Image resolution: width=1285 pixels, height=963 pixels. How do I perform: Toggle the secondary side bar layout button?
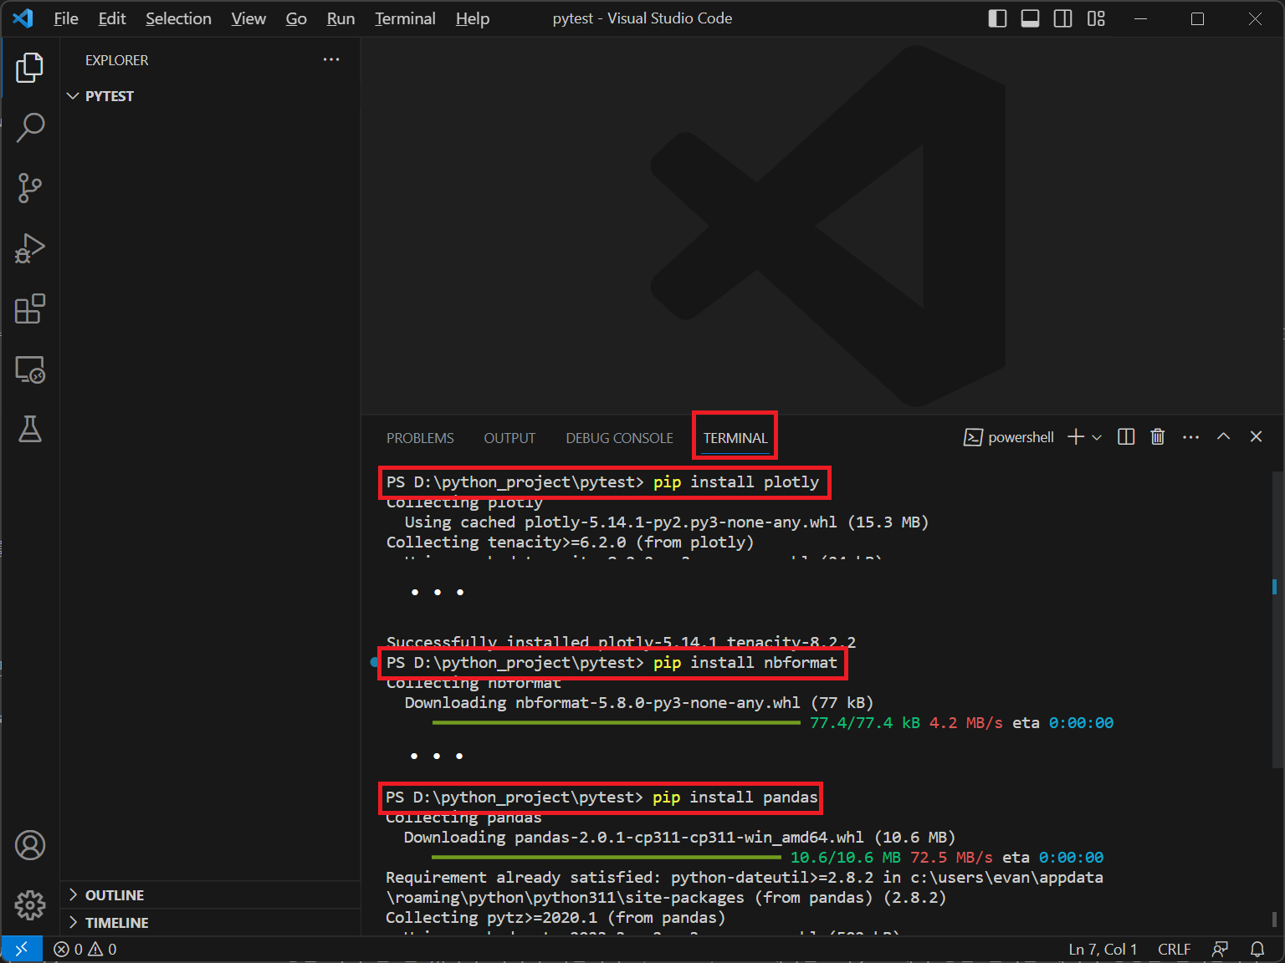[x=1062, y=18]
